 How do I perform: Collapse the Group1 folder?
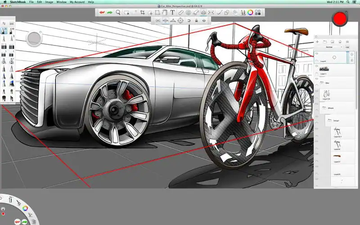[329, 120]
